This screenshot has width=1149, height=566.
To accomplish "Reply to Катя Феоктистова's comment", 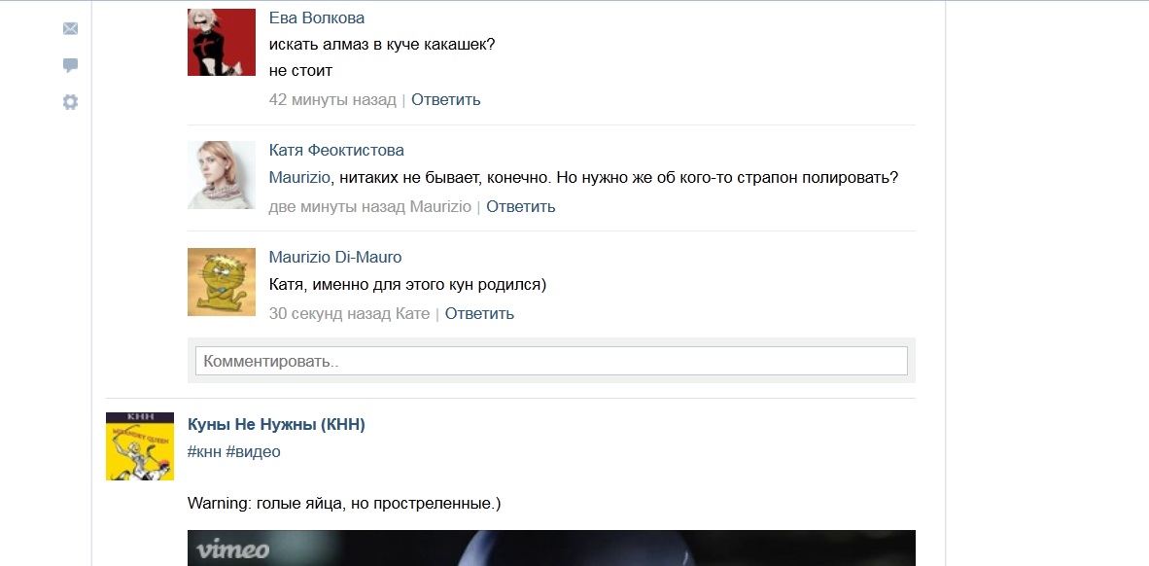I will [521, 207].
